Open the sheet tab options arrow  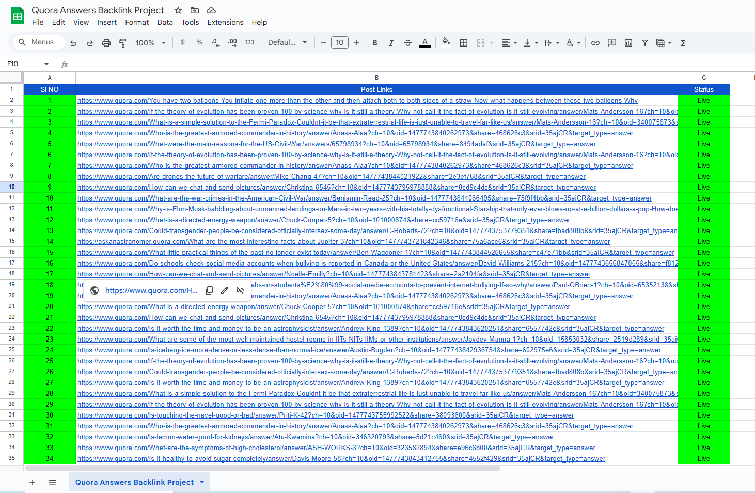[202, 482]
